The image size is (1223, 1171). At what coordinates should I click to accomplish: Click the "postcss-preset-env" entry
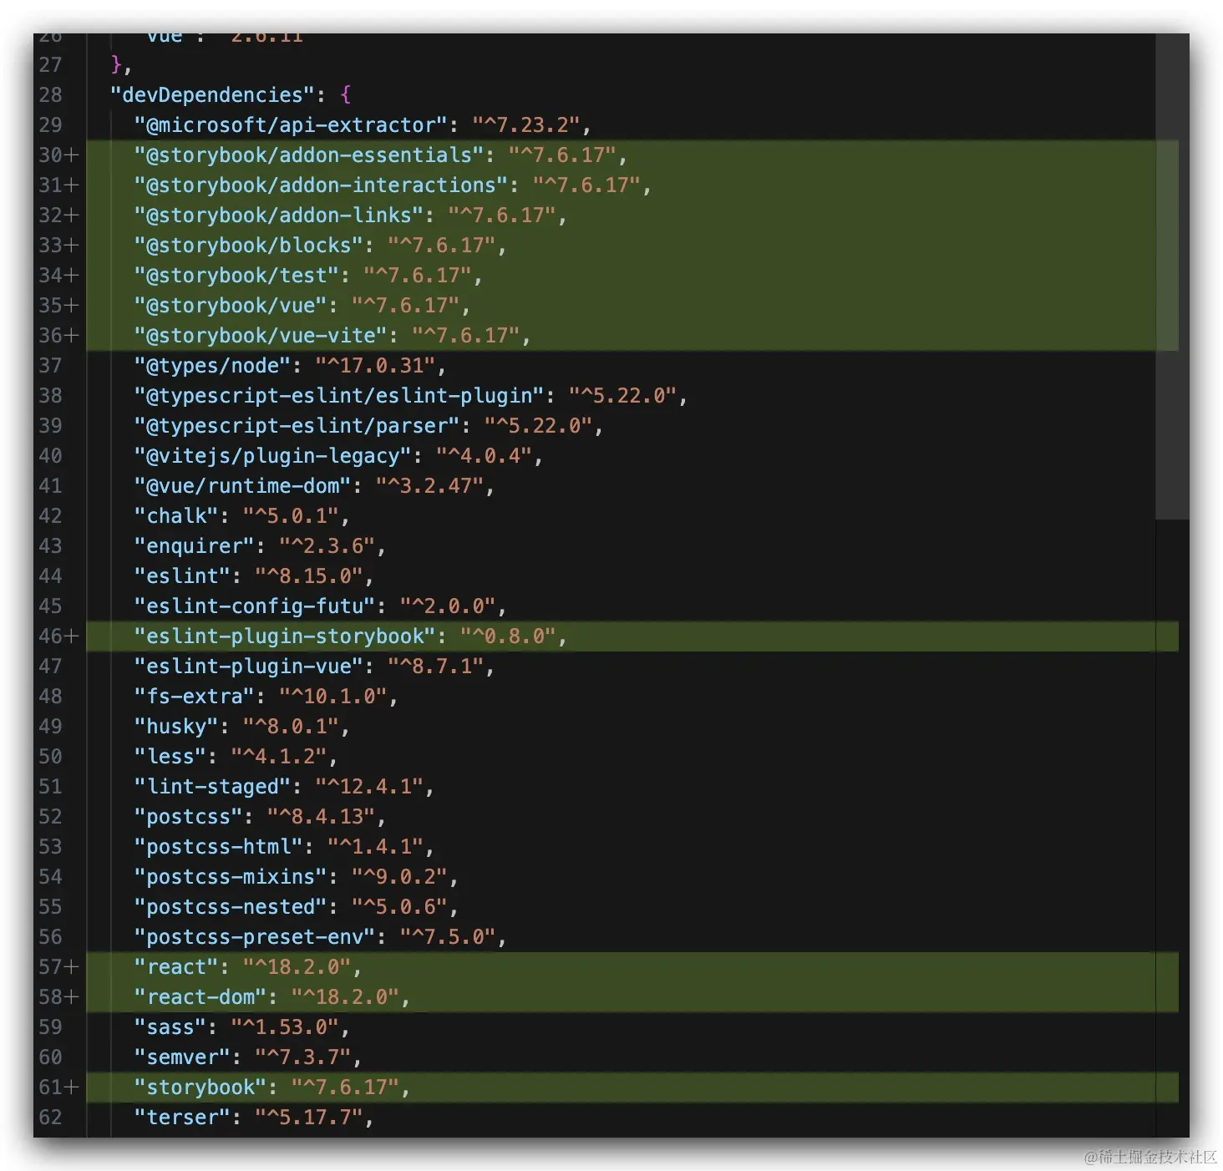tap(320, 937)
